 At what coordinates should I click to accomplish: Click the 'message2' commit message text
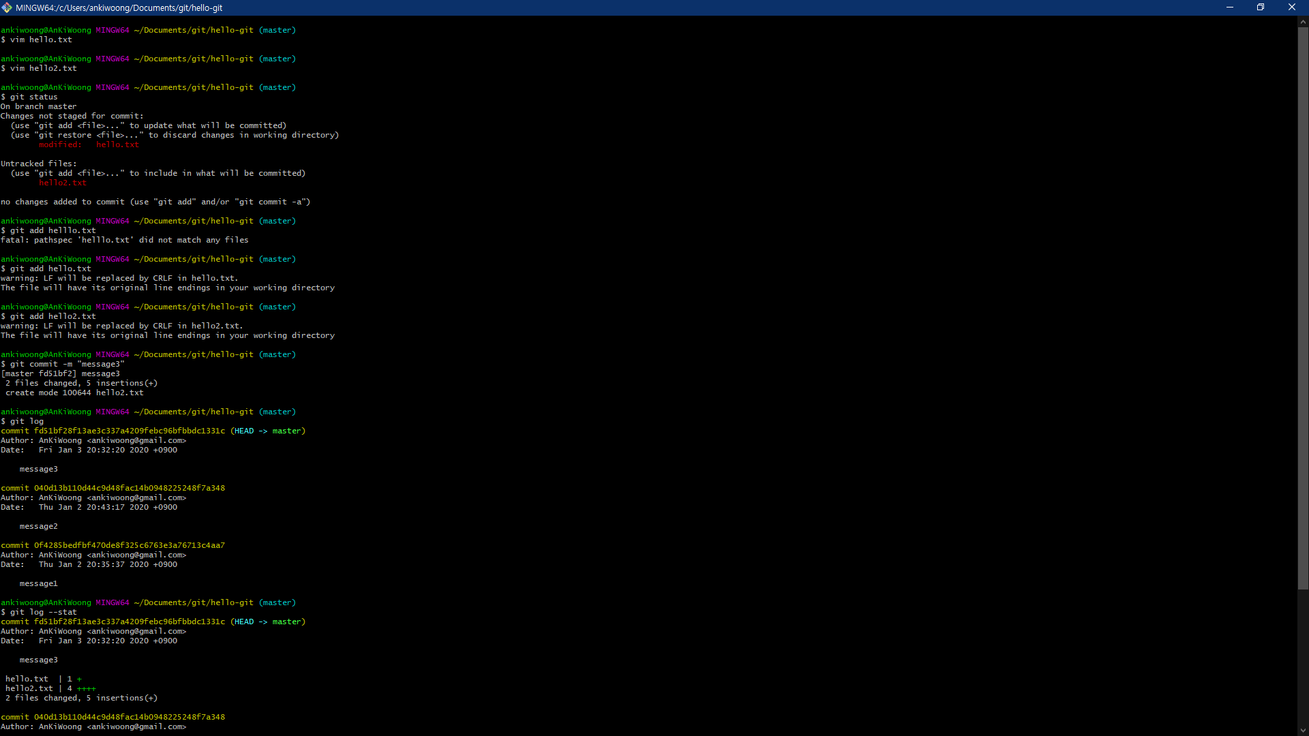coord(39,526)
